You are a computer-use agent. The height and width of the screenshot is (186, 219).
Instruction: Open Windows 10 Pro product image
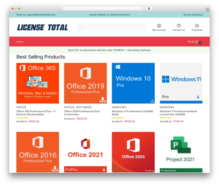tap(133, 83)
